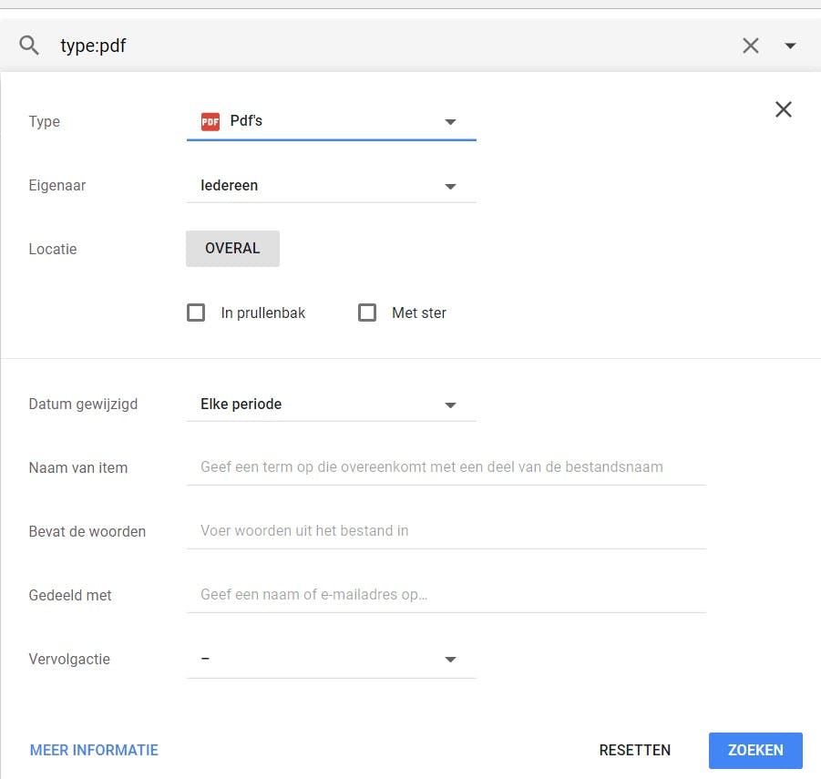Click the magnifying glass search icon
The width and height of the screenshot is (821, 779).
(30, 46)
